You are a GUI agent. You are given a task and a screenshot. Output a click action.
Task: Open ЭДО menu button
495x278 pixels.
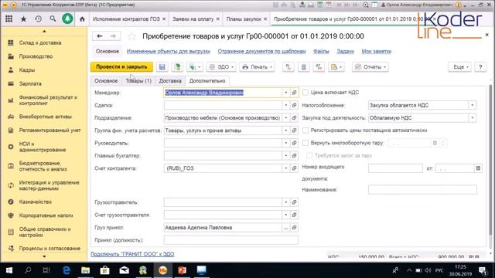coord(221,67)
